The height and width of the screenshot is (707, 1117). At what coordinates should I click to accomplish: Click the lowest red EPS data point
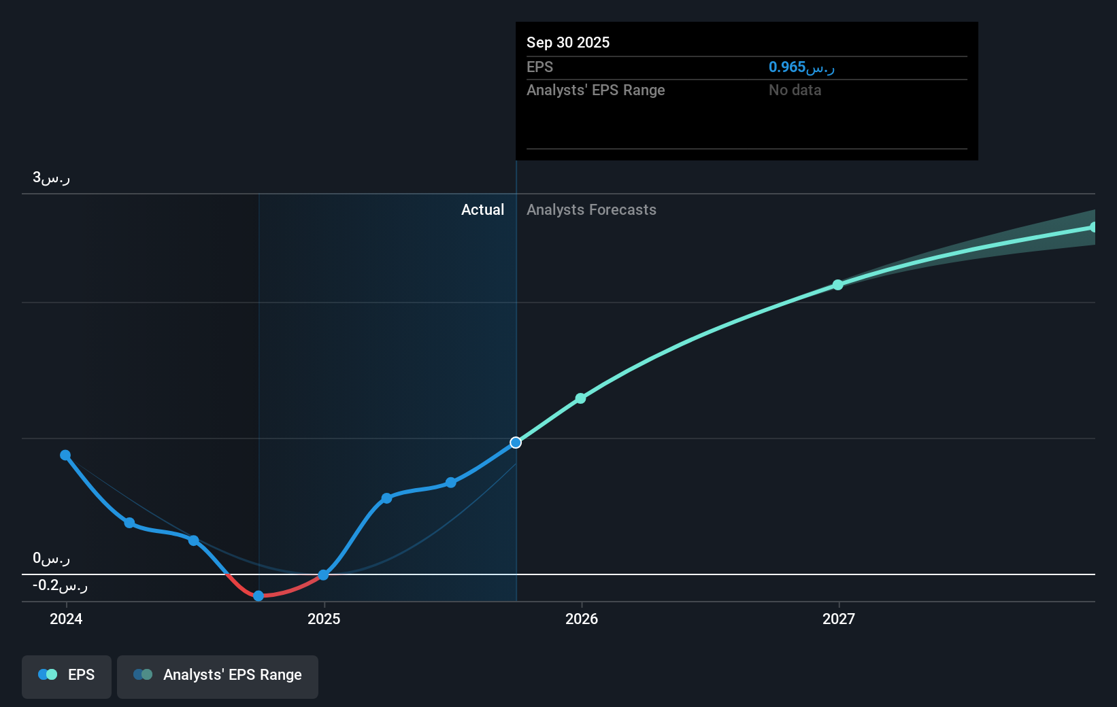click(x=258, y=596)
